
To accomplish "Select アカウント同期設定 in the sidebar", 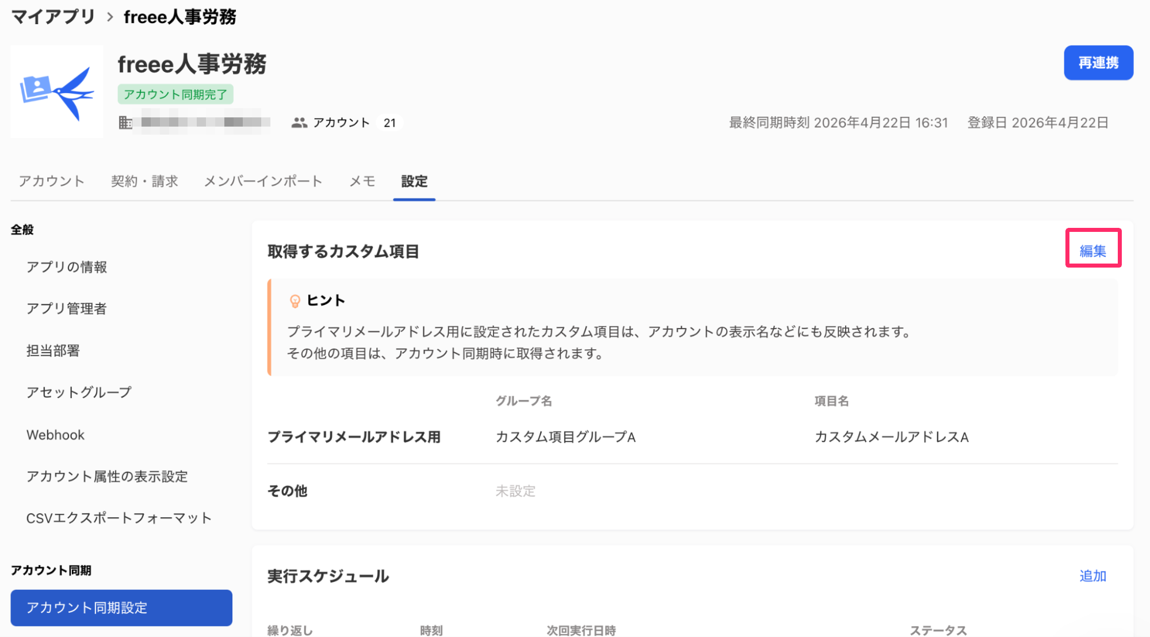I will [x=121, y=608].
